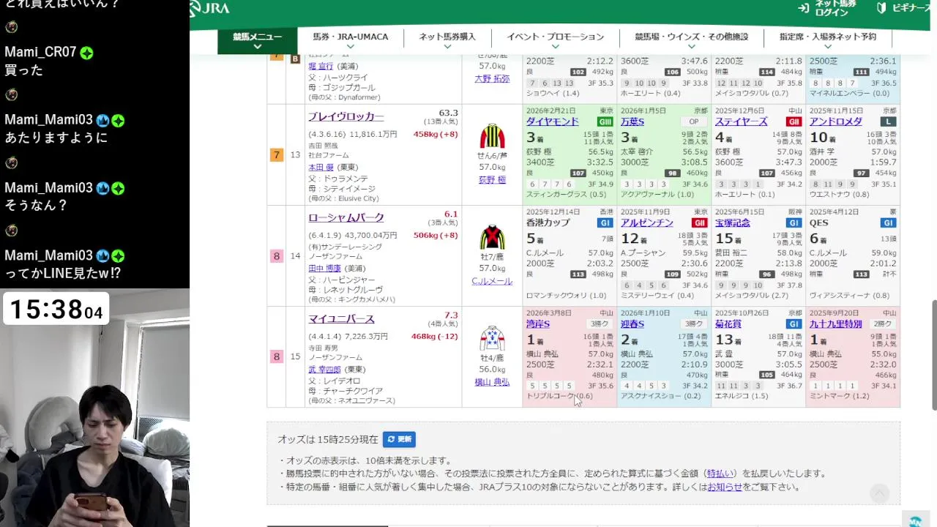Viewport: 937px width, 527px height.
Task: Click マイユニバース's jockey silk icon
Action: (492, 338)
